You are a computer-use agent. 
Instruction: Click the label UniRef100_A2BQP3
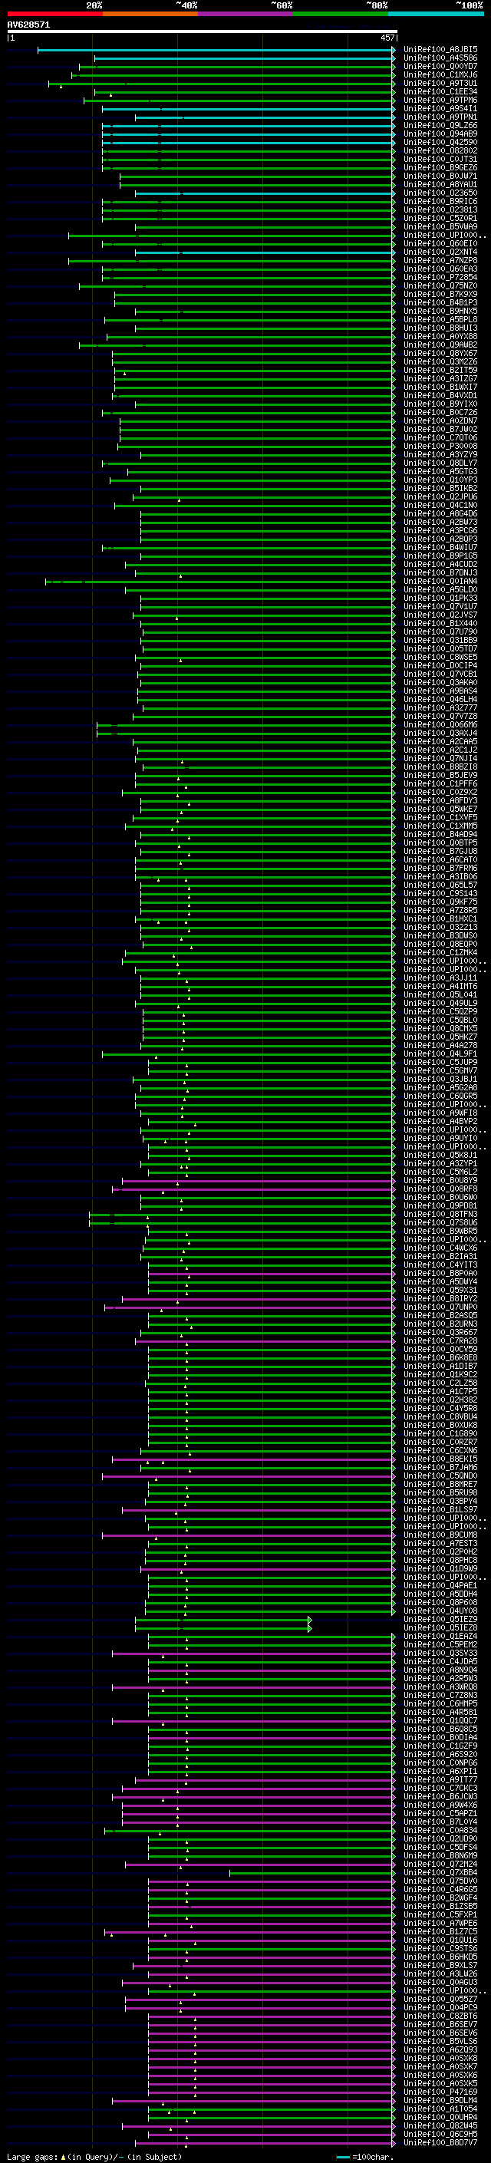[x=440, y=539]
